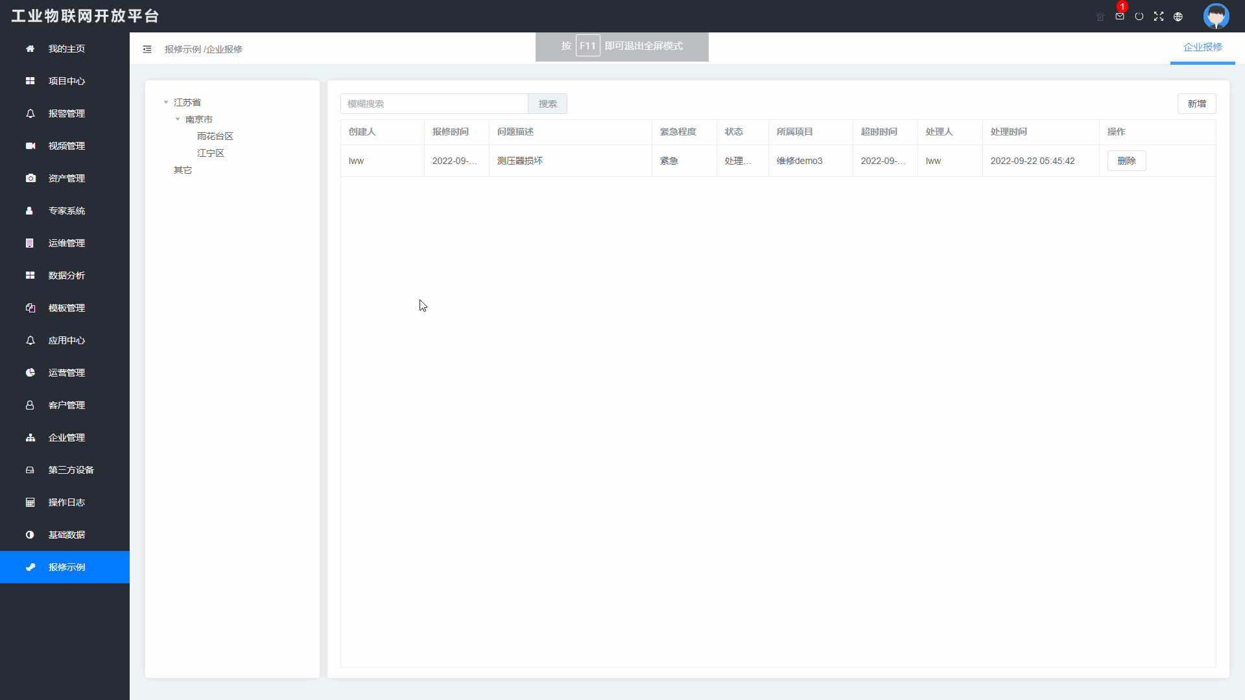The width and height of the screenshot is (1245, 700).
Task: Collapse the sidebar with the hamburger icon
Action: click(147, 49)
